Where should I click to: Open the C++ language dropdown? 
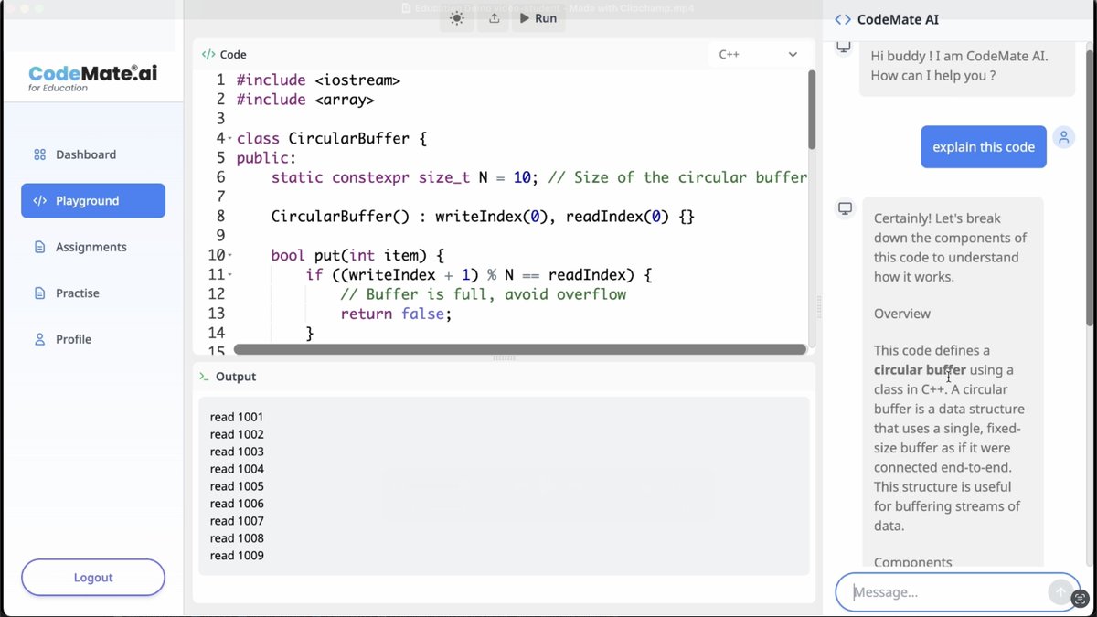pyautogui.click(x=758, y=54)
